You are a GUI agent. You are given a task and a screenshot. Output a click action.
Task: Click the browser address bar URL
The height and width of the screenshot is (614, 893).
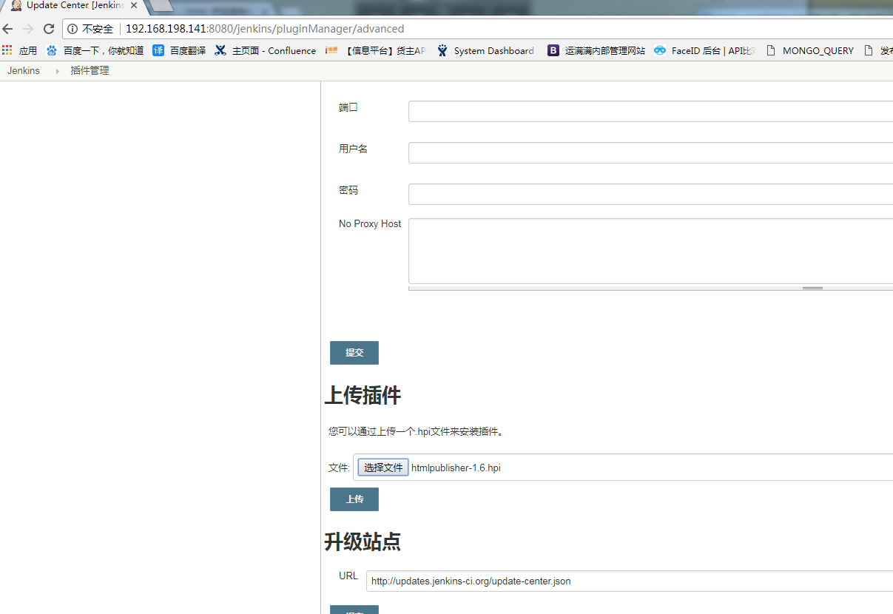click(265, 29)
